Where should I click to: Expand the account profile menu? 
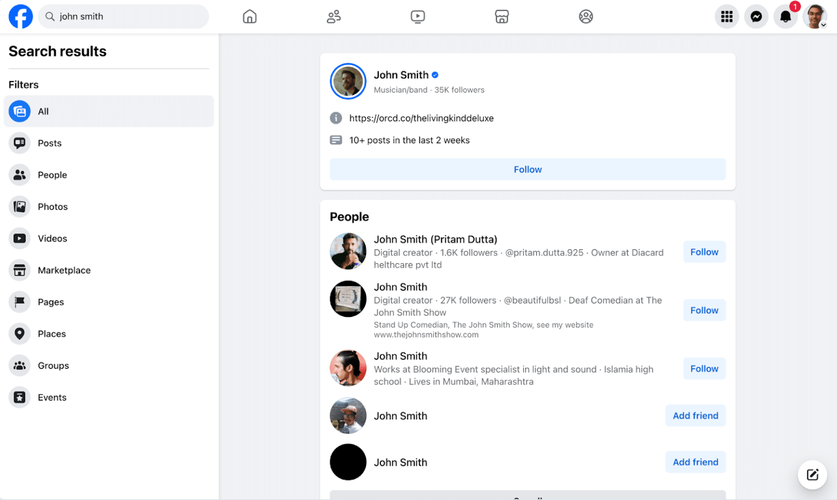coord(815,17)
